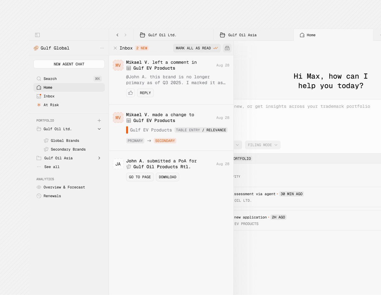
Task: Open the Gulf Global options ellipsis
Action: point(102,48)
